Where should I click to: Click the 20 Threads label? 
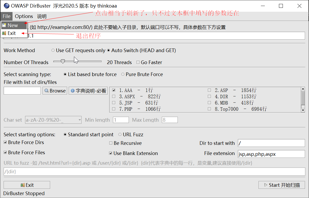[119, 63]
